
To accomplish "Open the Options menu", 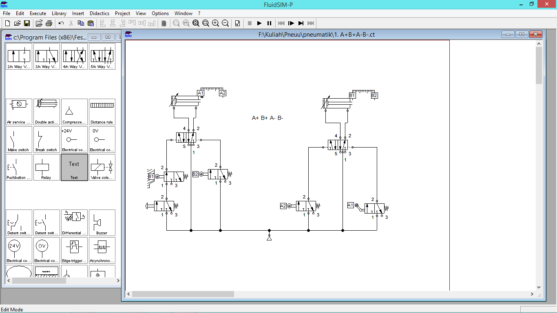I will (x=160, y=13).
